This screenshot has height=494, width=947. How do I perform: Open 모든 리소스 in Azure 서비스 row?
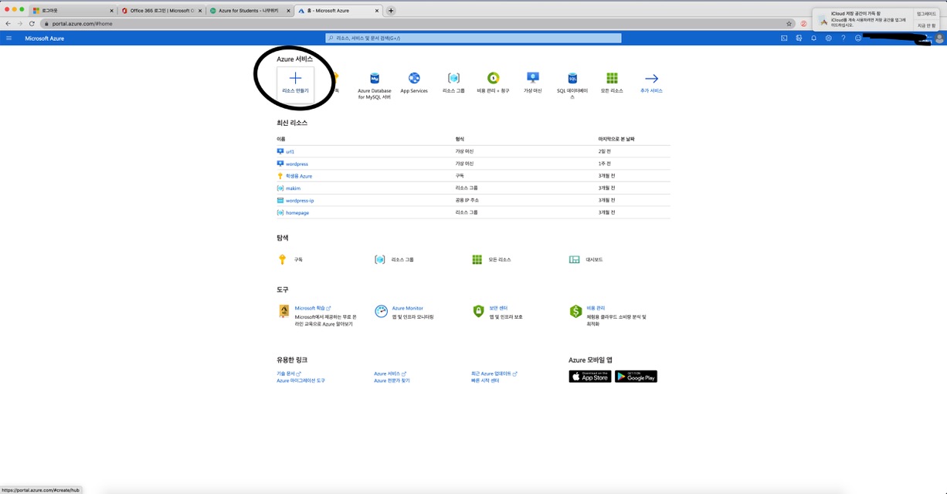tap(612, 83)
